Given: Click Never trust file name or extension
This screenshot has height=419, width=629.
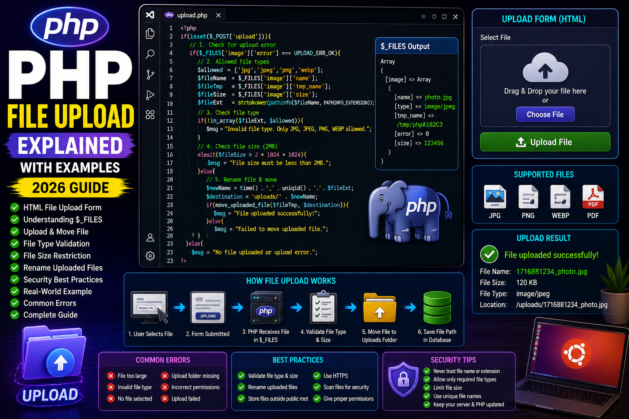Looking at the screenshot, I should [x=462, y=371].
